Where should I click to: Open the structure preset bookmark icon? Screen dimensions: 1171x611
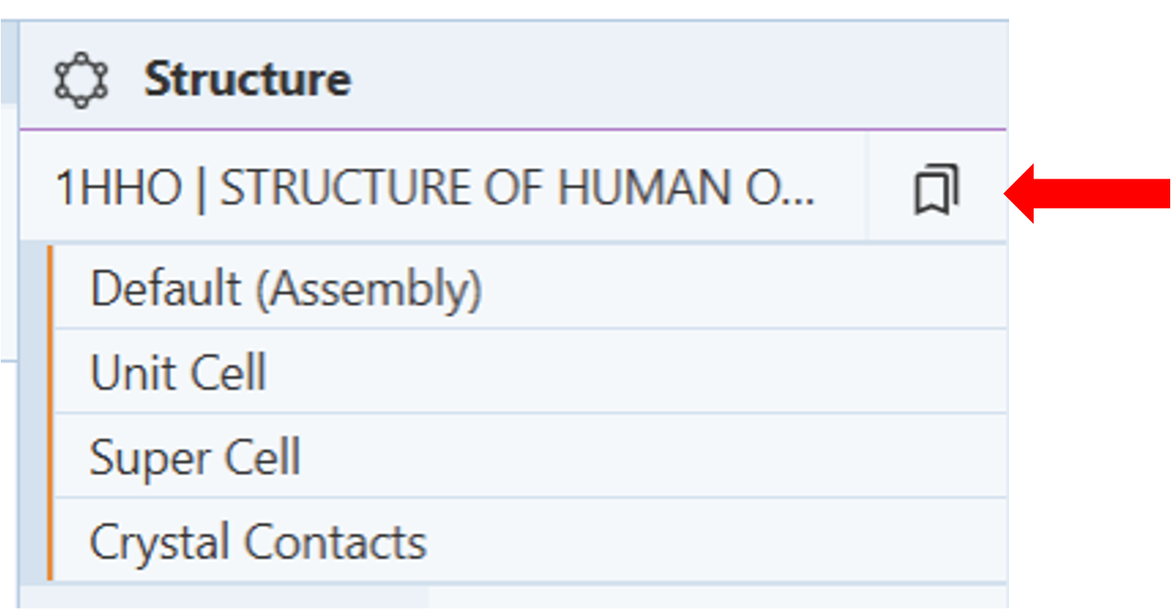point(937,189)
